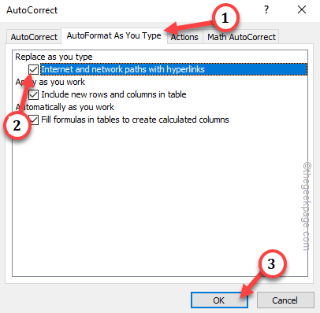Viewport: 320px width, 313px height.
Task: Open the question mark Help icon
Action: coord(266,10)
